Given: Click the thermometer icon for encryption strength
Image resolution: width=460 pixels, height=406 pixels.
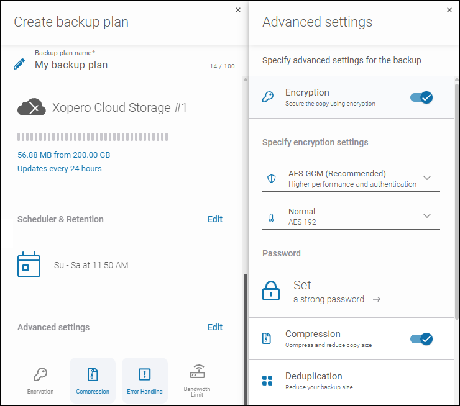Looking at the screenshot, I should 272,218.
